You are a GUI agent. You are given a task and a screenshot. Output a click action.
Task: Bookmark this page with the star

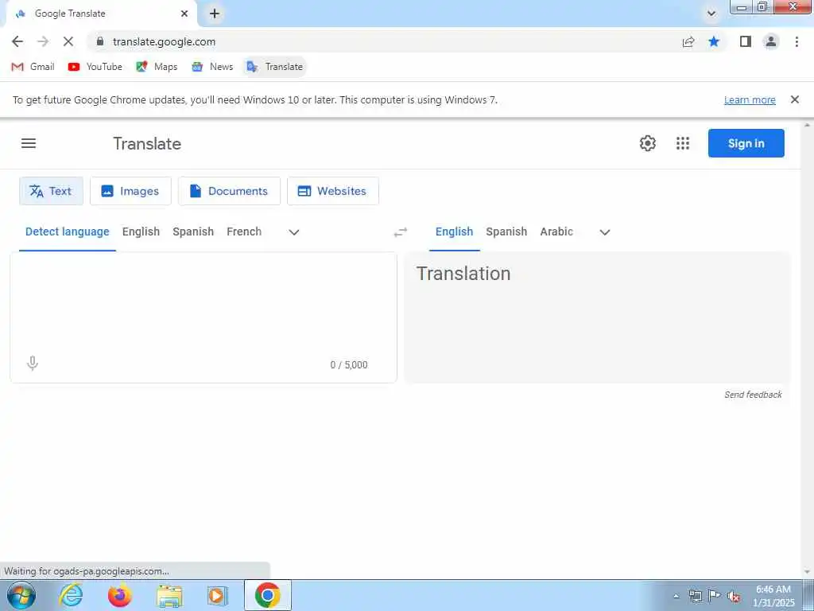click(x=714, y=41)
